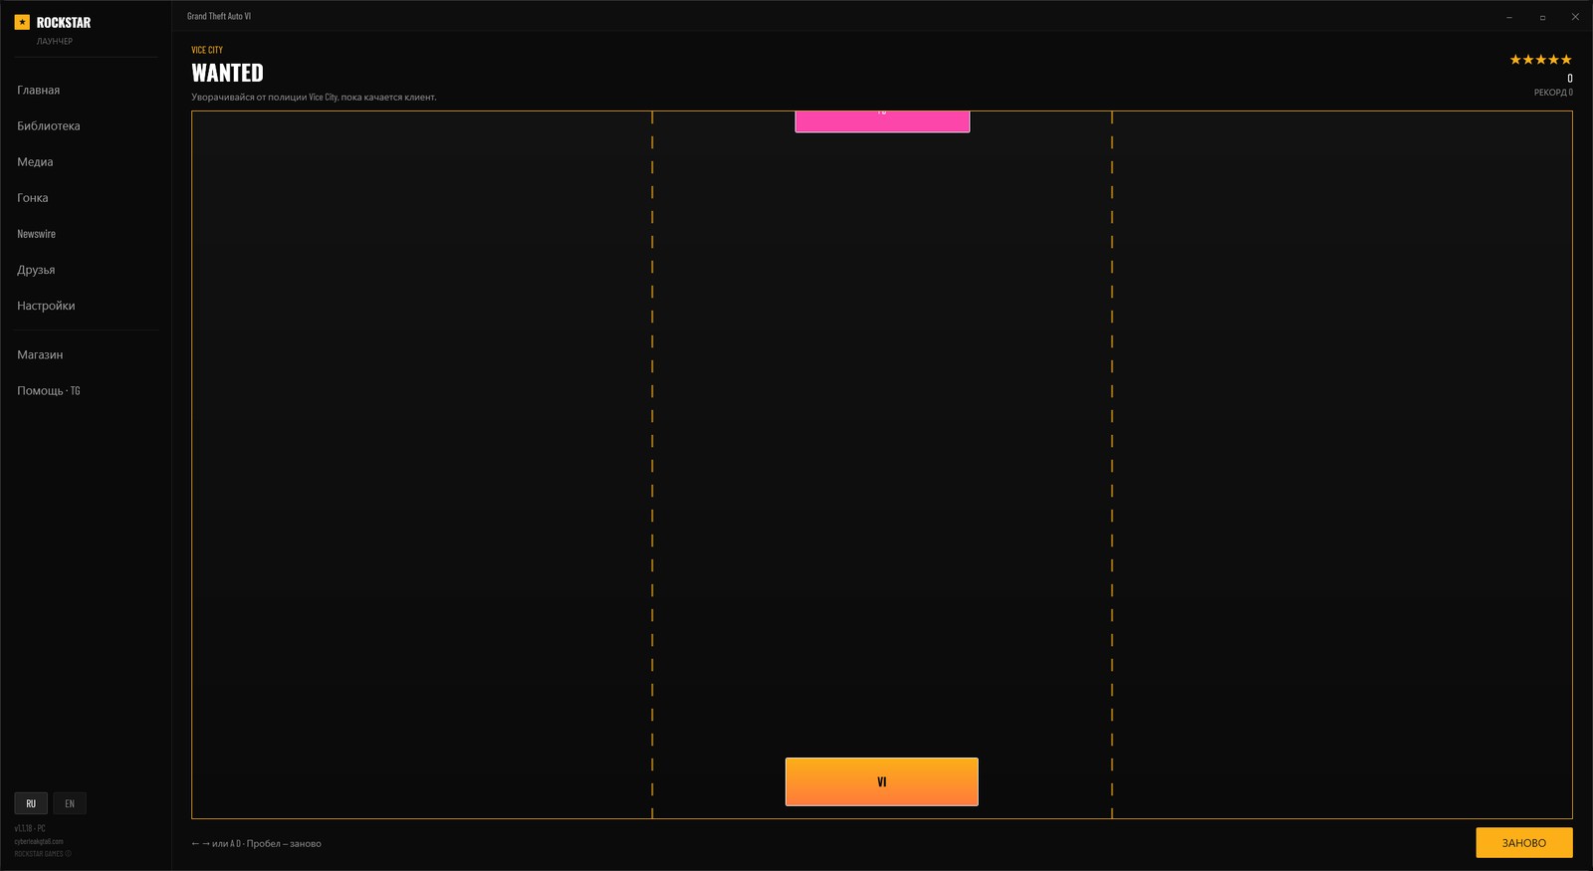Click the ЛАУНЧЕР subtitle under Rockstar
This screenshot has height=871, width=1593.
point(55,42)
